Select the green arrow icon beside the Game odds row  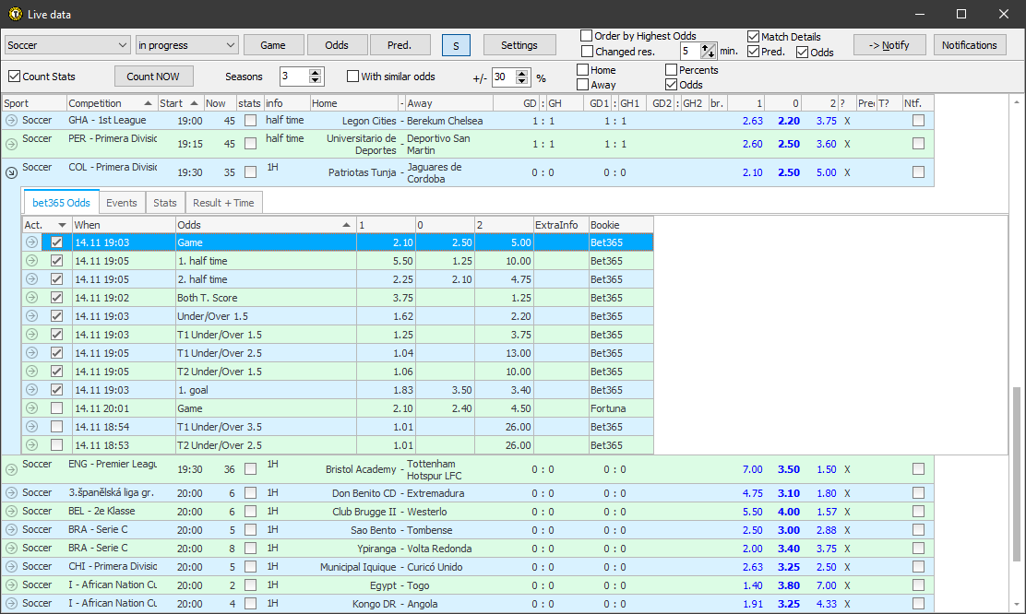point(30,242)
